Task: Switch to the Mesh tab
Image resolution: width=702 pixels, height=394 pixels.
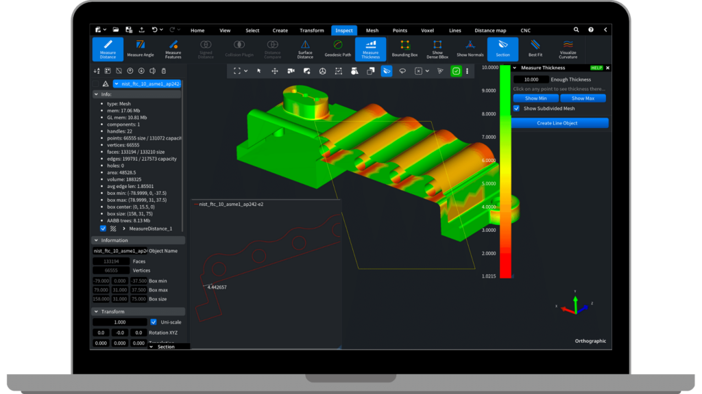Action: 372,30
